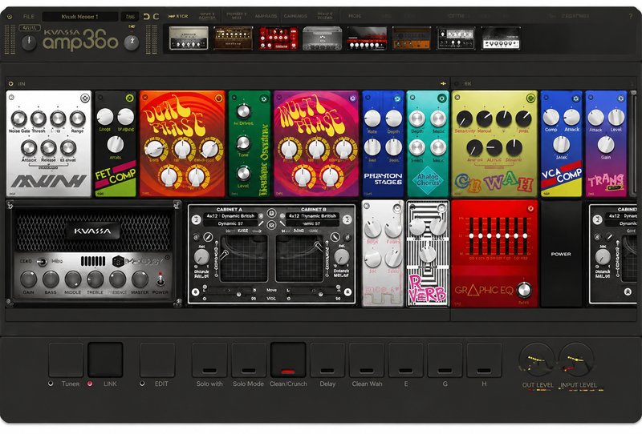Click Cabinet A Distance knob
The height and width of the screenshot is (434, 642).
click(x=201, y=257)
